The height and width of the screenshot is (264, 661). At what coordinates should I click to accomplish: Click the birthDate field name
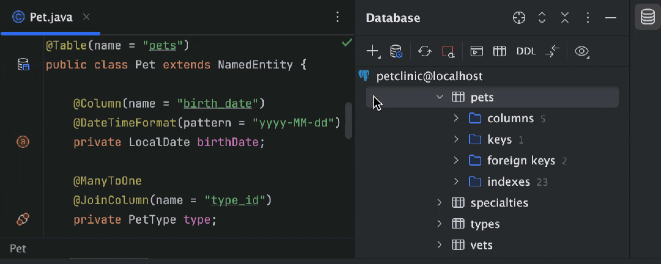click(x=227, y=142)
